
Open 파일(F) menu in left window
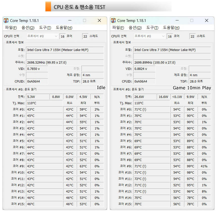[11, 28]
